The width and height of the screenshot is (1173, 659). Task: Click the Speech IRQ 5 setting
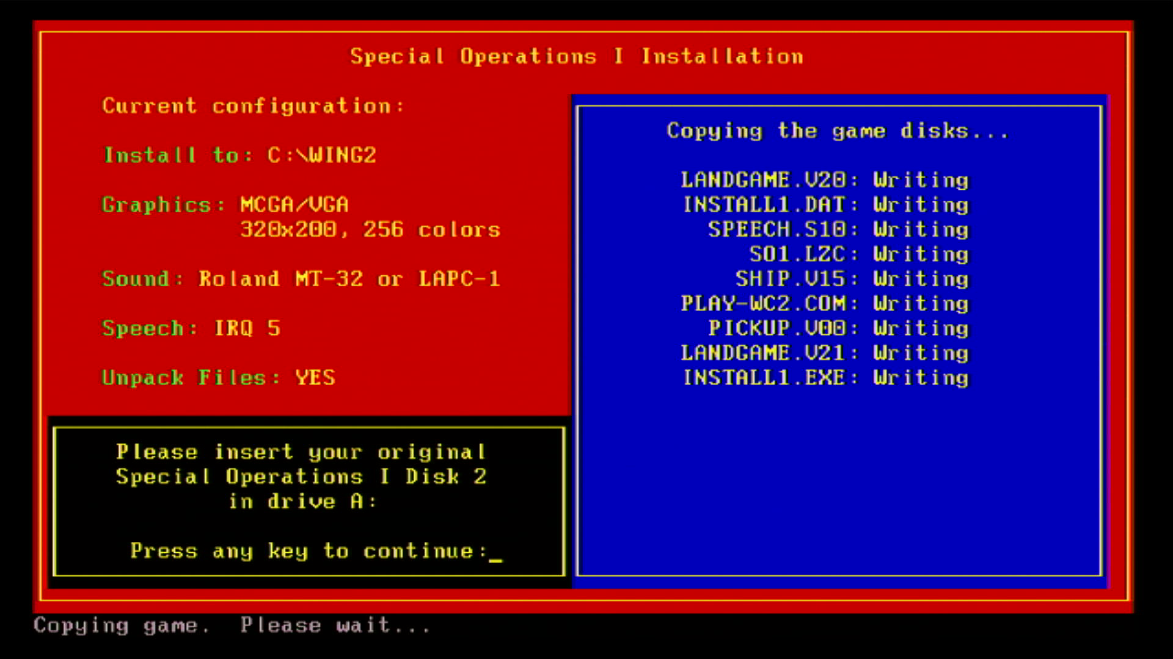[191, 328]
